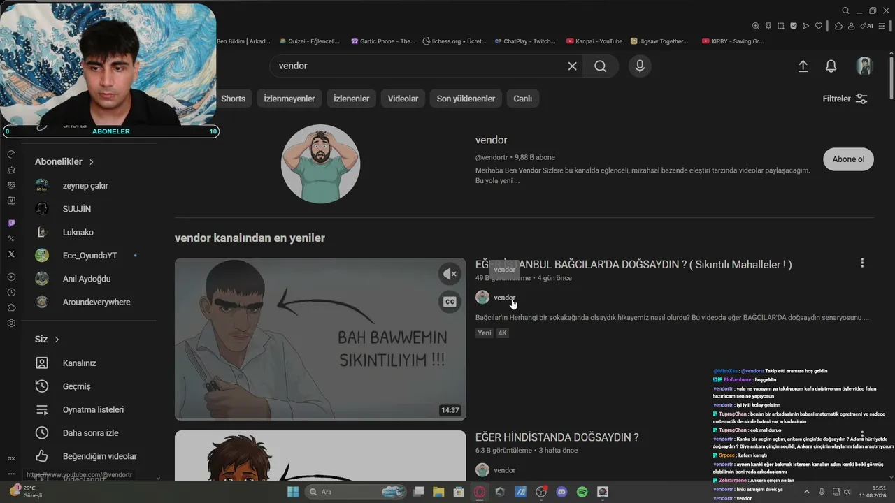Subscribe with the Abone ol button
The image size is (895, 503).
[x=848, y=159]
